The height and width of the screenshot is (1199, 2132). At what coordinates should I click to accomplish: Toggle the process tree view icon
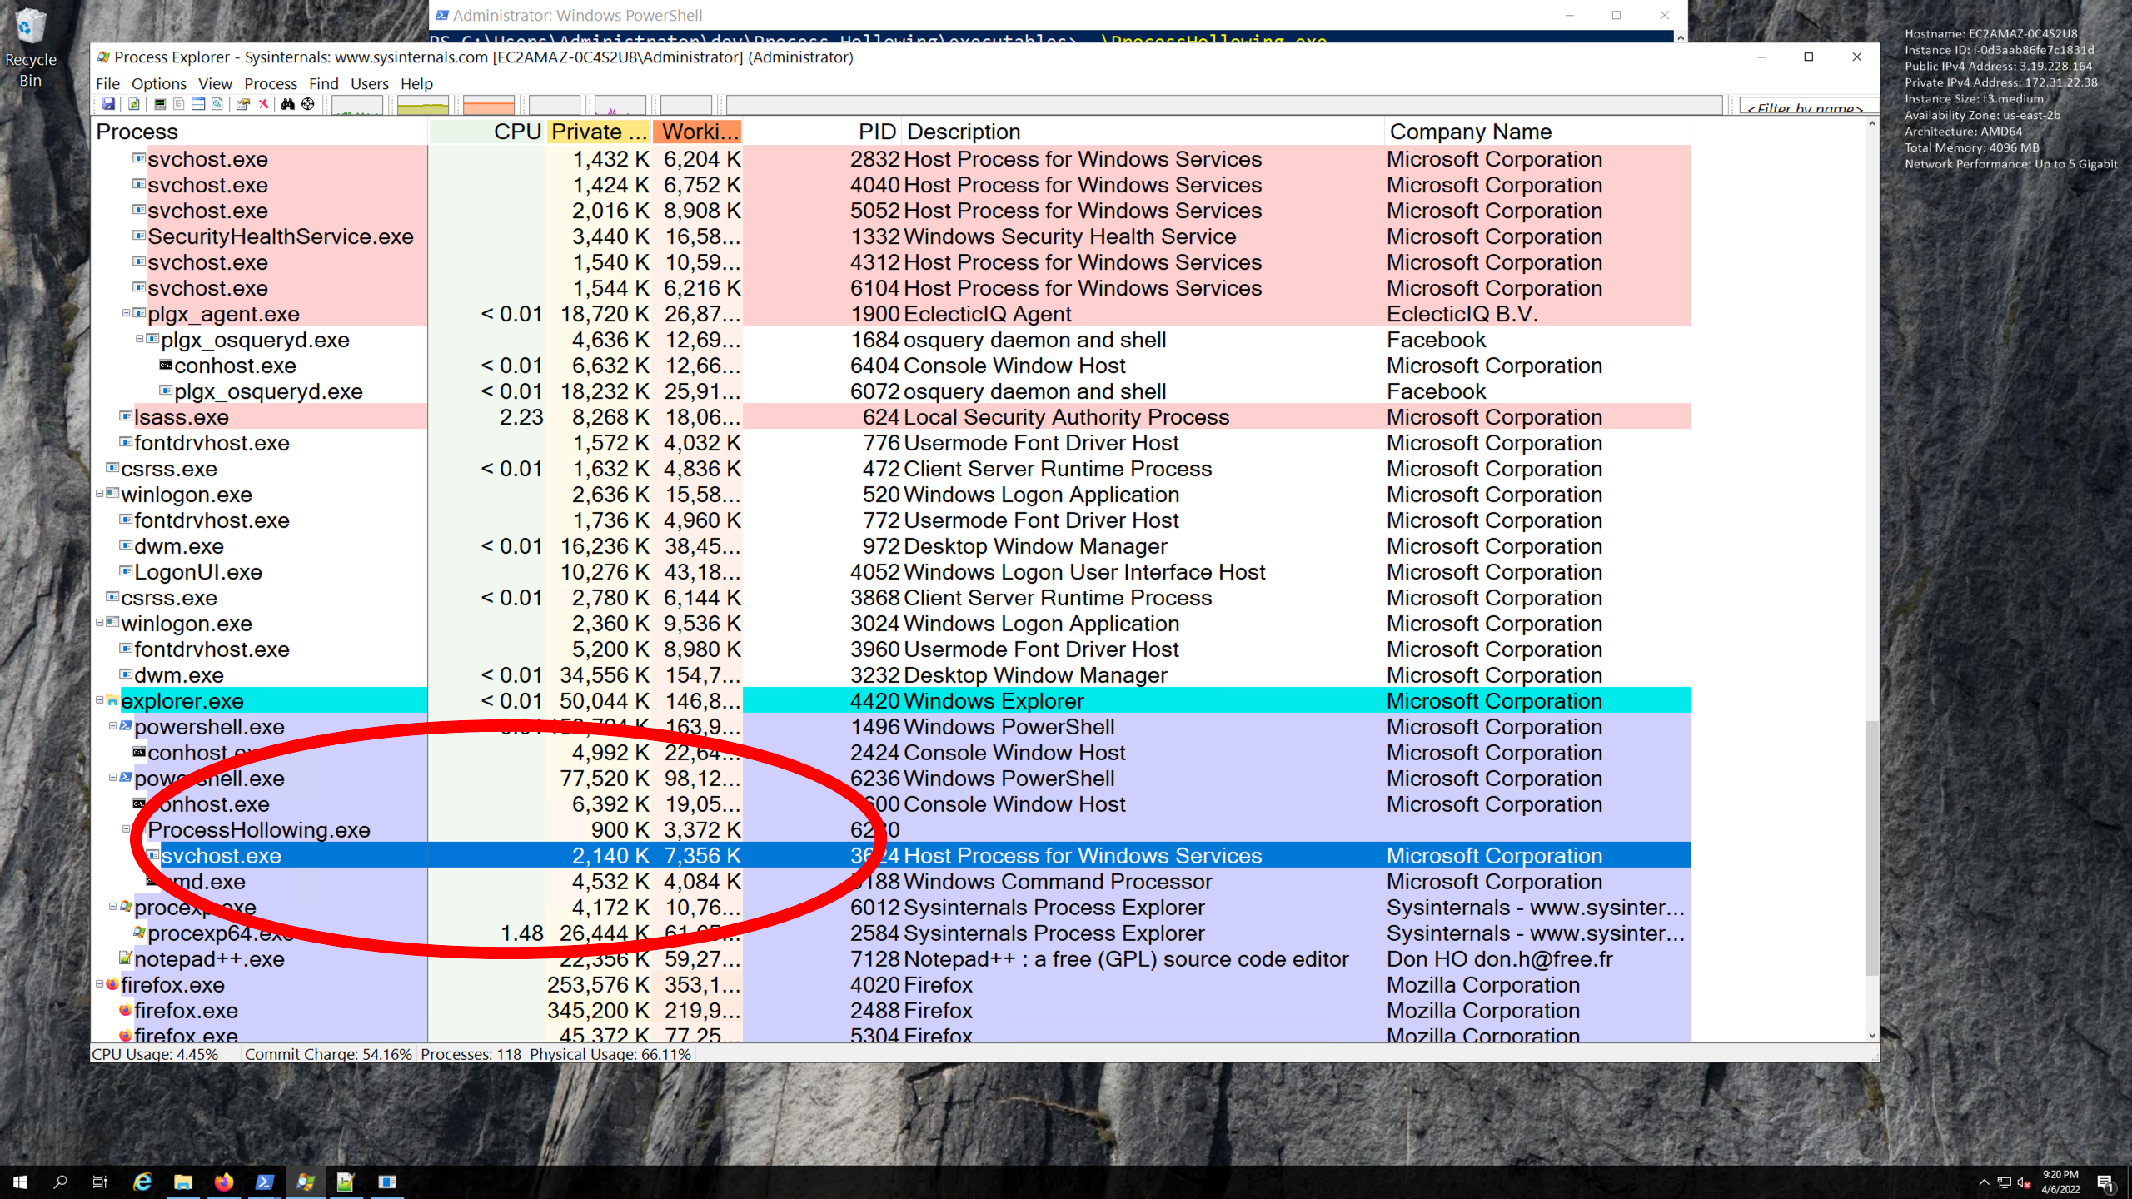178,105
